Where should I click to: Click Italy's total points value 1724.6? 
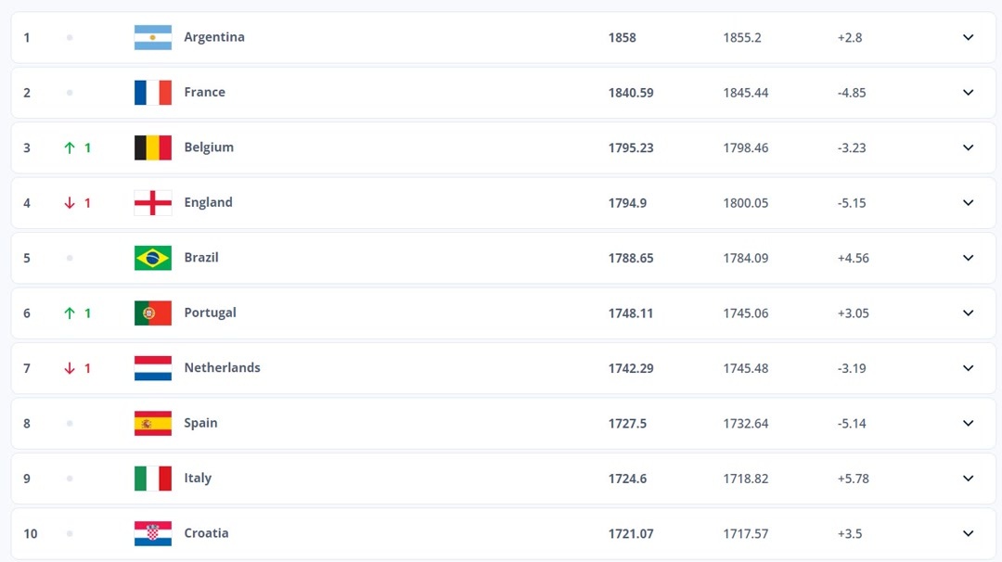point(627,479)
